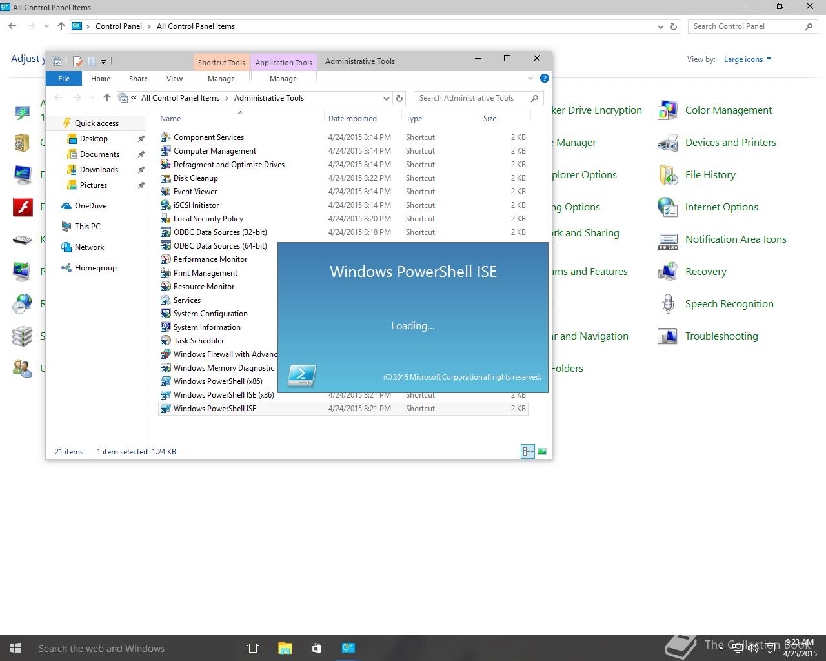
Task: Refresh the Control Panel window
Action: [674, 26]
